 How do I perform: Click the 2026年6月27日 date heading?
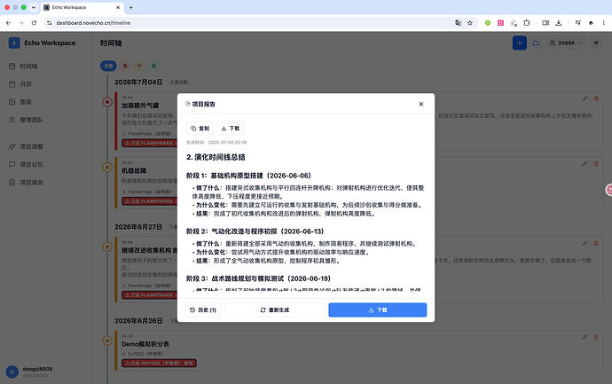click(138, 227)
